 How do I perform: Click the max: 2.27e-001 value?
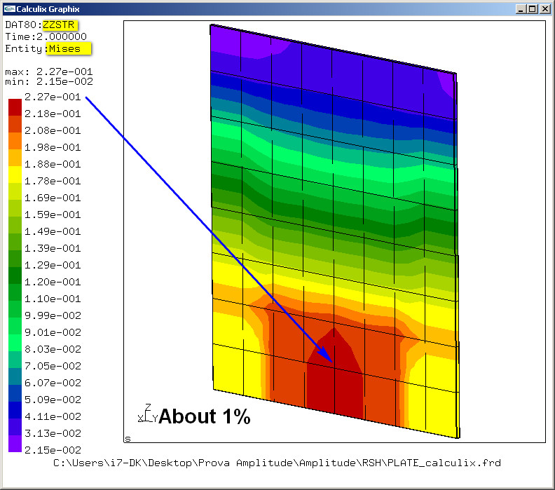(x=49, y=72)
